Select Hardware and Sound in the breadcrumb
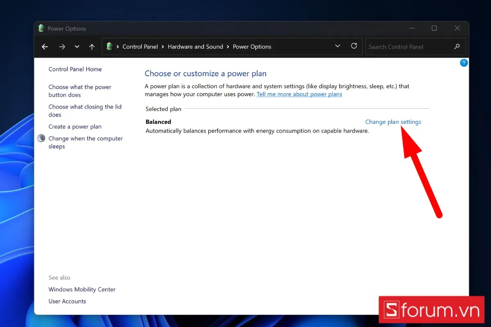 tap(195, 47)
